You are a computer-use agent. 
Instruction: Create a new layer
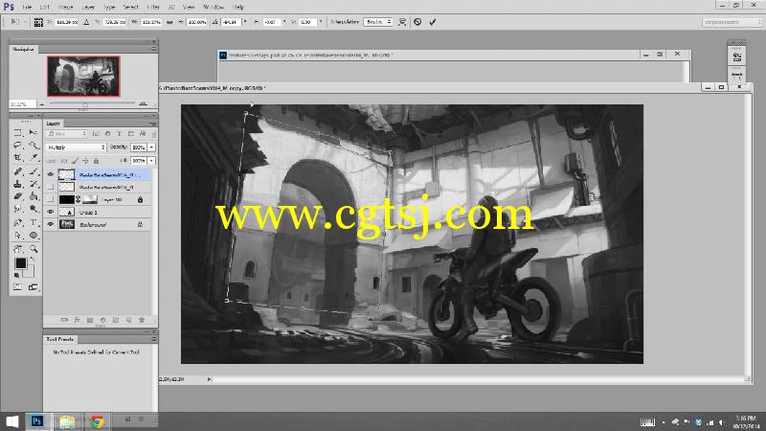click(x=128, y=320)
